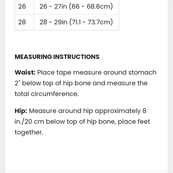The width and height of the screenshot is (173, 173).
Task: Click the bold Hip: label
Action: pyautogui.click(x=21, y=111)
